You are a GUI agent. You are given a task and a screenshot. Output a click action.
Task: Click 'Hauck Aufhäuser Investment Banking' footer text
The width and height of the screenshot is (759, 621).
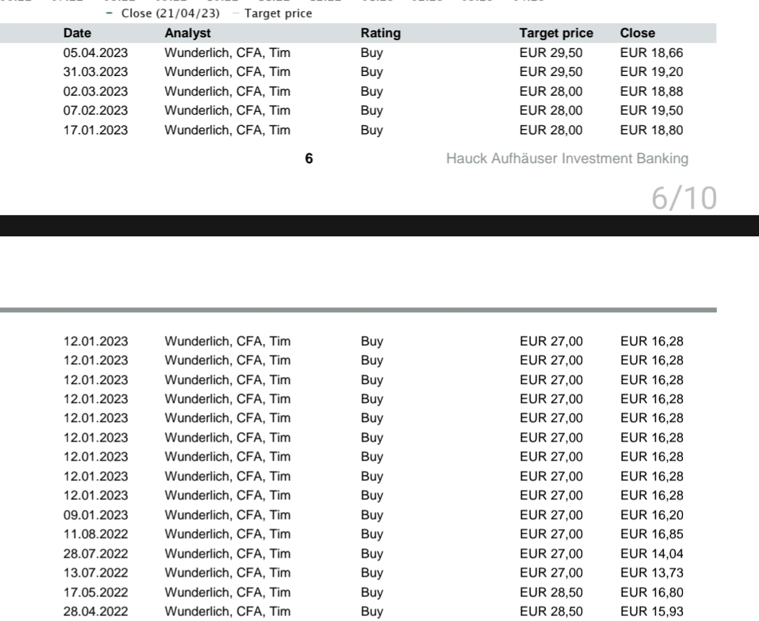[567, 159]
